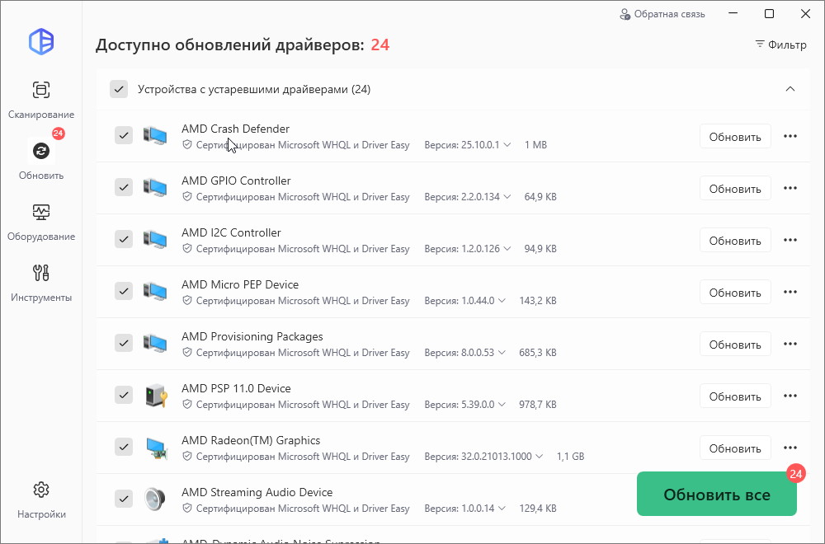Image resolution: width=825 pixels, height=544 pixels.
Task: Click the red 24 available updates count
Action: (379, 45)
